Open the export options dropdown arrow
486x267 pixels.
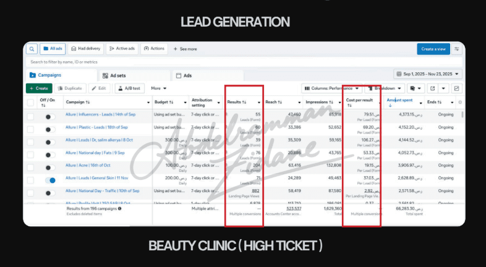pos(443,88)
